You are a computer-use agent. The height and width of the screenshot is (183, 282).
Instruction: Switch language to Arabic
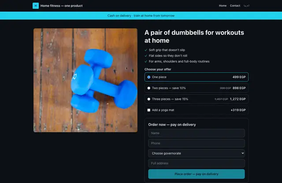point(246,6)
